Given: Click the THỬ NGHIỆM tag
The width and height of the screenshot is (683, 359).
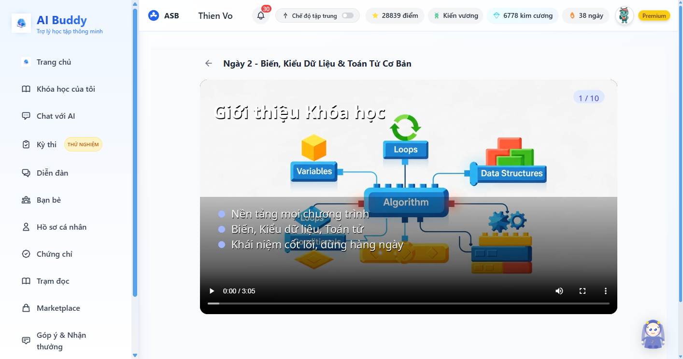Looking at the screenshot, I should pyautogui.click(x=83, y=144).
